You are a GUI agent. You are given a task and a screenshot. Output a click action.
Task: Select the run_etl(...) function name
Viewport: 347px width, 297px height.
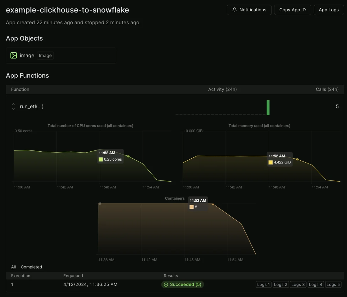32,106
